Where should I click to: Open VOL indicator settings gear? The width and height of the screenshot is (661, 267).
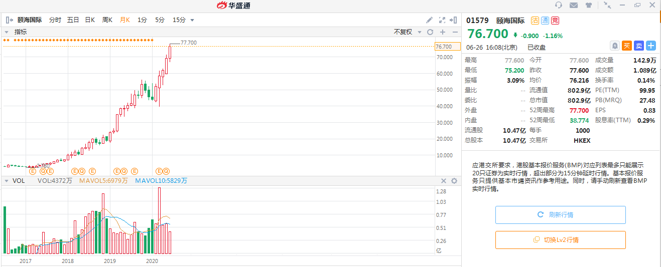point(454,181)
